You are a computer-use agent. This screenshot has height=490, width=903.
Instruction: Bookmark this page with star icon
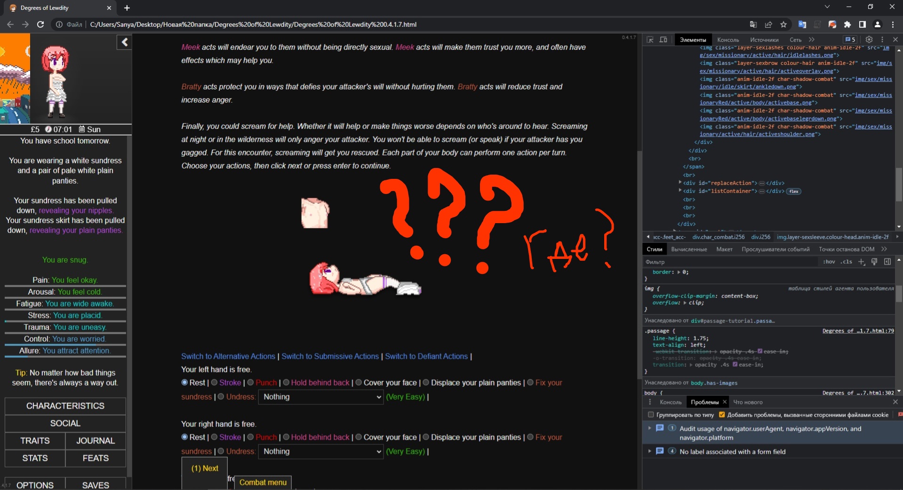click(x=783, y=24)
